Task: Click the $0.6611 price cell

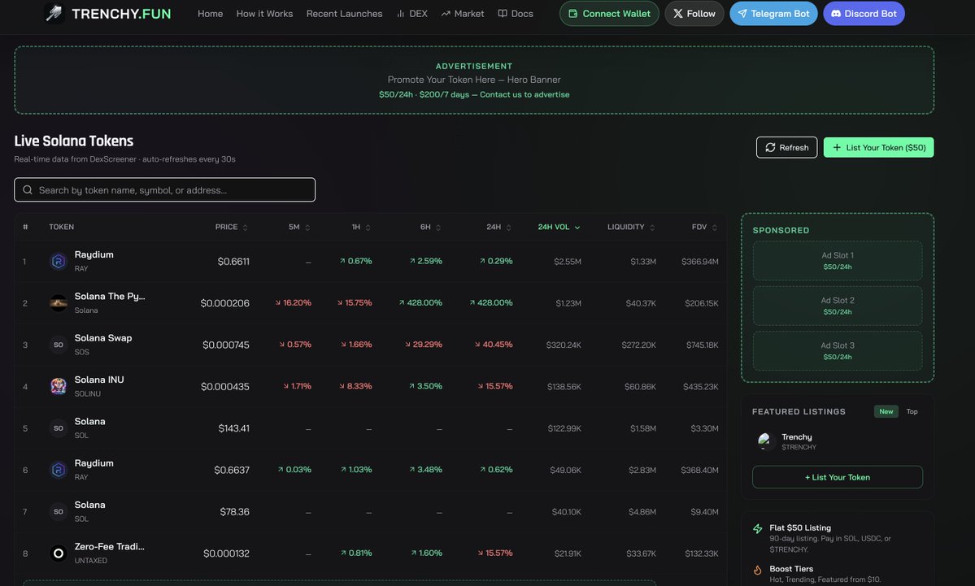Action: (233, 262)
